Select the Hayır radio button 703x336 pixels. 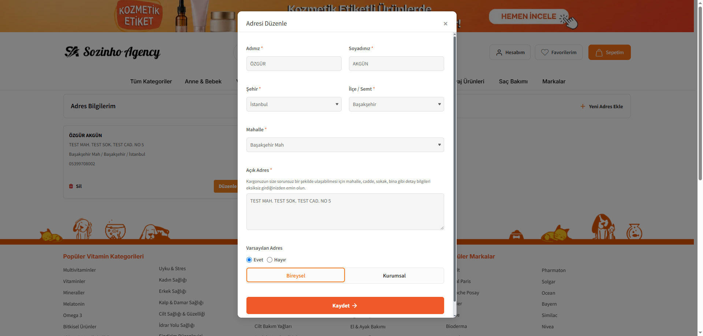269,260
